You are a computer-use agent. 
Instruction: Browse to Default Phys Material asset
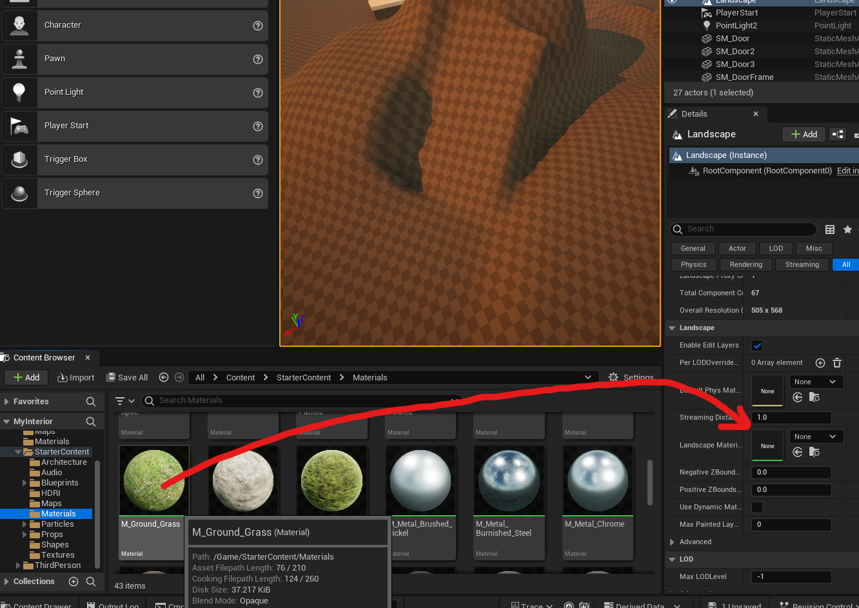pos(815,398)
